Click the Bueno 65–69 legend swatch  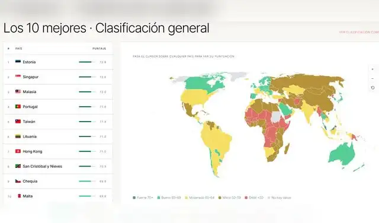click(x=159, y=197)
